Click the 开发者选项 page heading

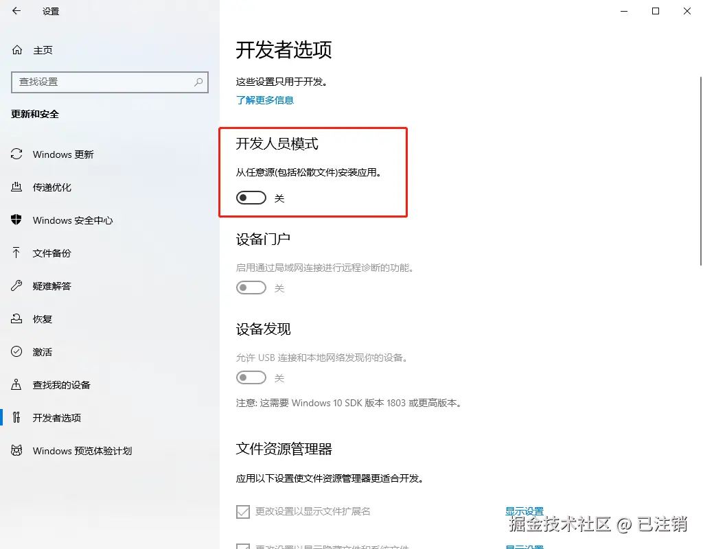(284, 49)
